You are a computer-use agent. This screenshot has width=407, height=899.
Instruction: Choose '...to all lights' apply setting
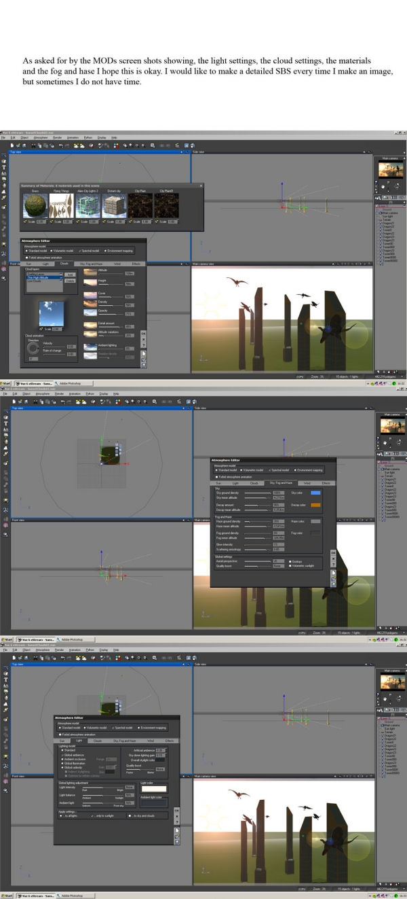(69, 815)
